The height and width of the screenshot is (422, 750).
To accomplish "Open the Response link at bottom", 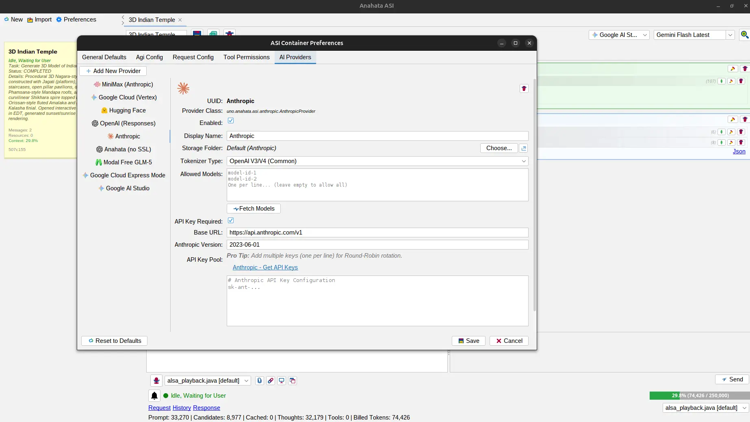I will pyautogui.click(x=206, y=408).
